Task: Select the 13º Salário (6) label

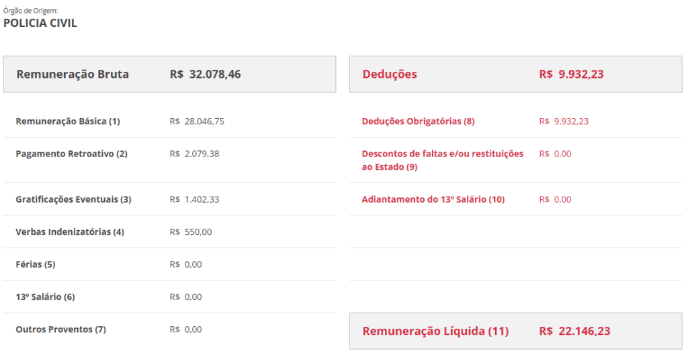Action: (45, 297)
